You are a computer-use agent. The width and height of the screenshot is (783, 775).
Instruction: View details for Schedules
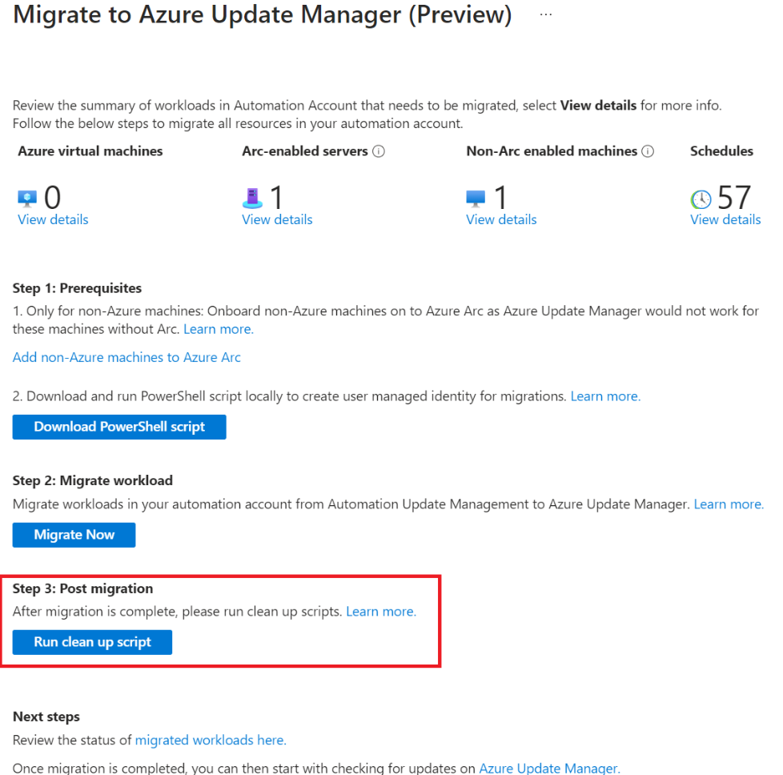tap(725, 219)
